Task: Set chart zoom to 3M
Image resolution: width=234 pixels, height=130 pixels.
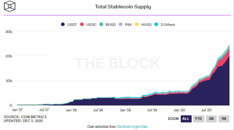Action: [211, 119]
